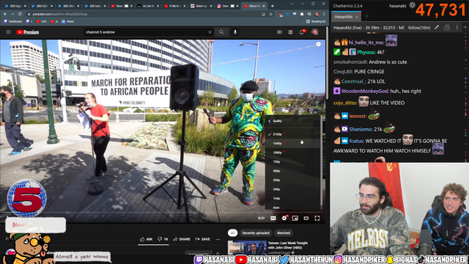Open more actions ellipsis under video
The width and height of the screenshot is (469, 264).
pyautogui.click(x=218, y=239)
